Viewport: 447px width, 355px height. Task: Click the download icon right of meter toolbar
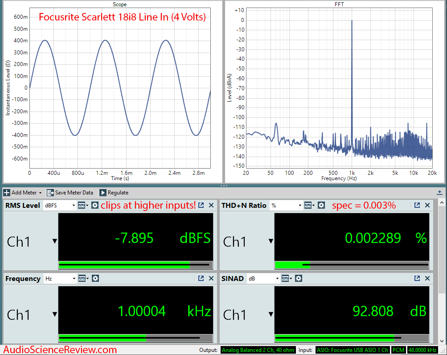click(439, 193)
